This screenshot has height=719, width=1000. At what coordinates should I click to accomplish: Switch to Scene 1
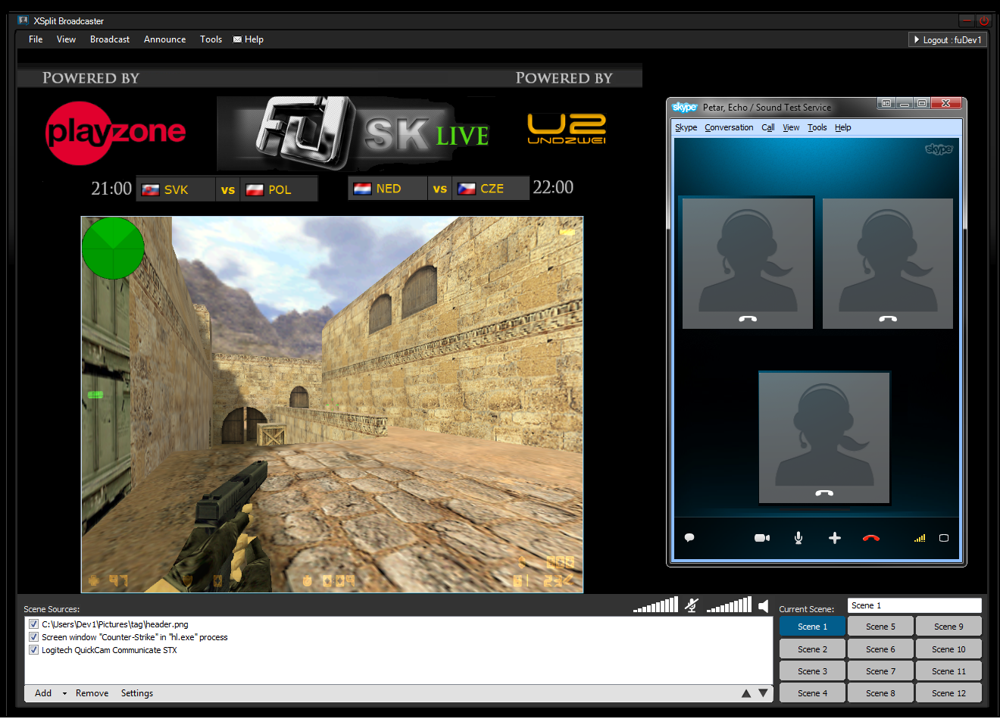point(812,627)
